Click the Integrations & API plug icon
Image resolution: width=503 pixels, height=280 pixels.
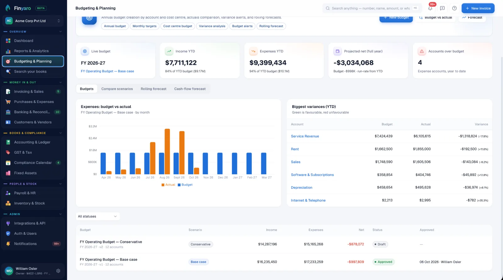pyautogui.click(x=8, y=223)
